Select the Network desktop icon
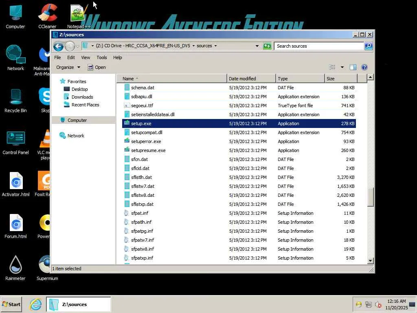 [15, 58]
